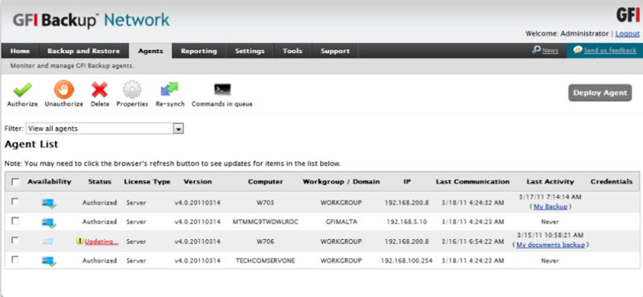Screen dimensions: 643x297
Task: Click the News magnifier icon
Action: pos(536,50)
